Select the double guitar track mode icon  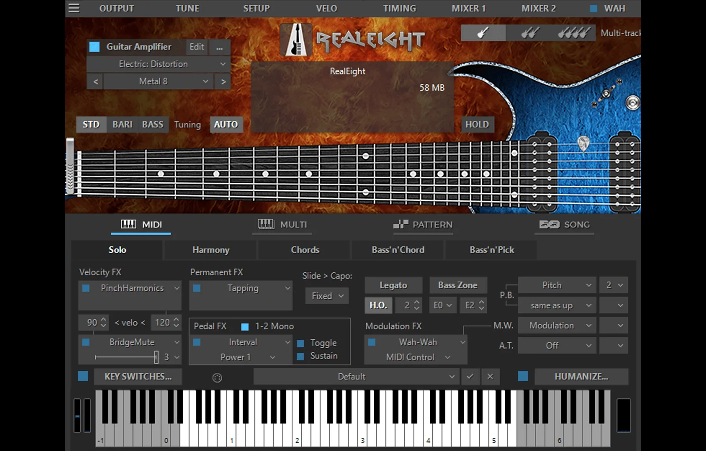click(529, 33)
